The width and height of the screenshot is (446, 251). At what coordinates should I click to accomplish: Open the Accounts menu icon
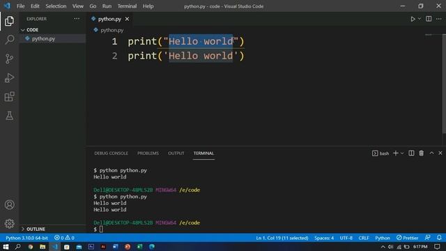point(9,204)
